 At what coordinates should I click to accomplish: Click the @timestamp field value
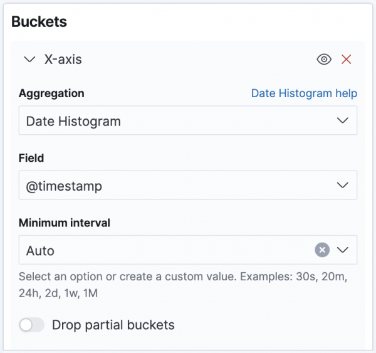[x=64, y=186]
